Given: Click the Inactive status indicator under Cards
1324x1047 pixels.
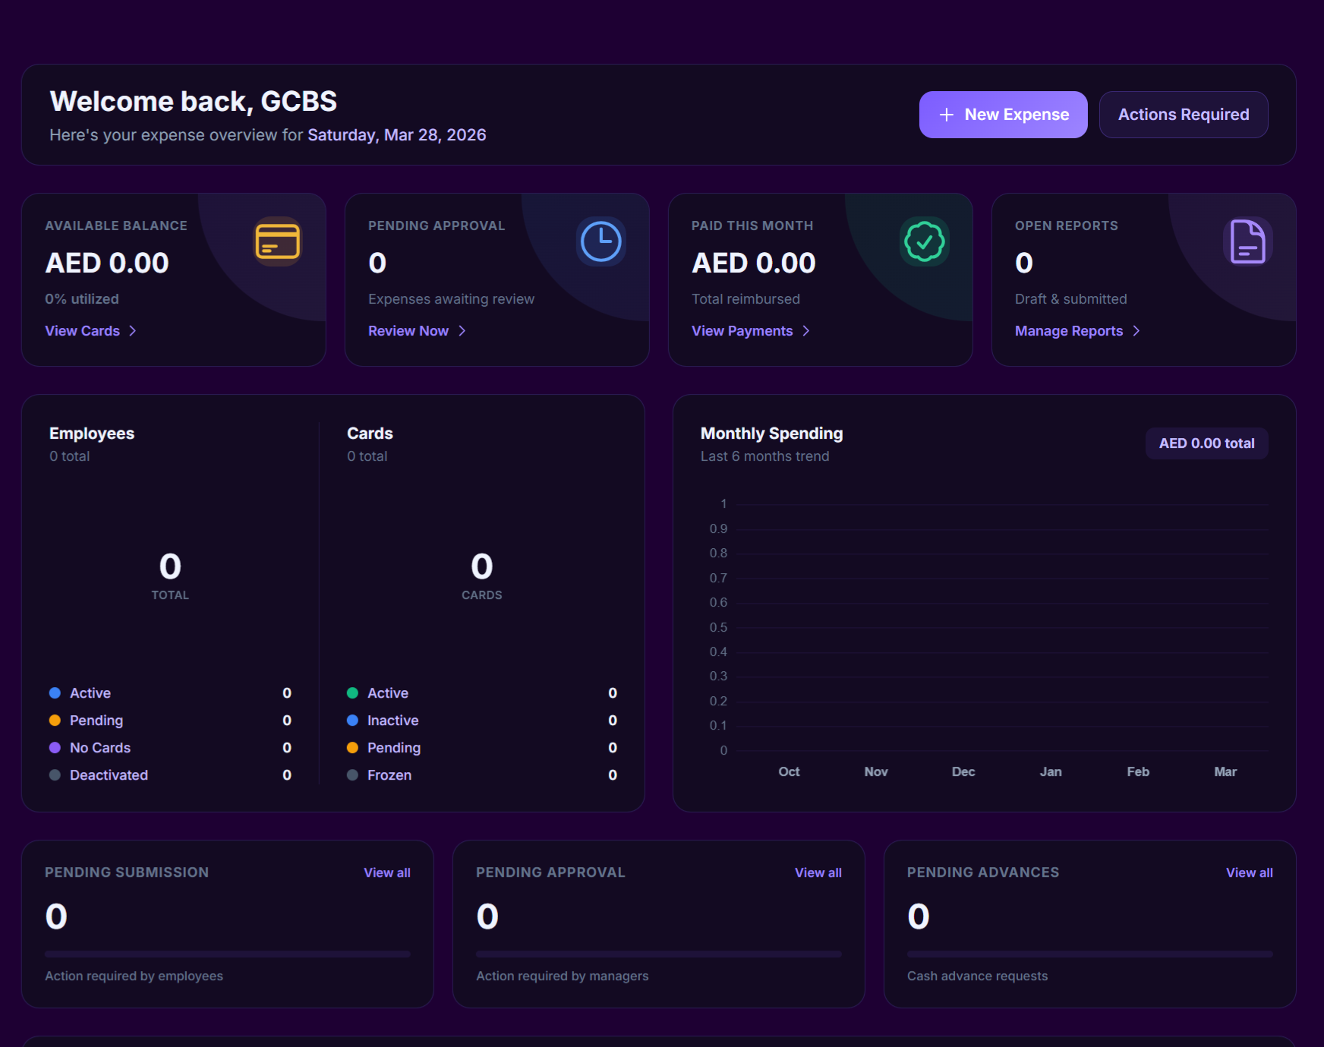Looking at the screenshot, I should coord(352,720).
